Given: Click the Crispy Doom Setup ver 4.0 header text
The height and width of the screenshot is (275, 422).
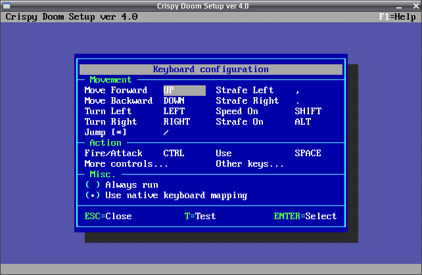Looking at the screenshot, I should [72, 16].
